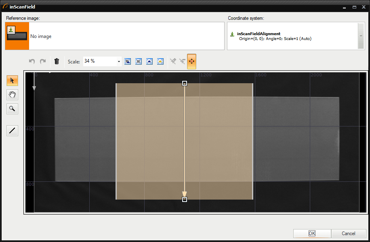This screenshot has height=242, width=370.
Task: Select the line drawing tool
Action: tap(12, 130)
